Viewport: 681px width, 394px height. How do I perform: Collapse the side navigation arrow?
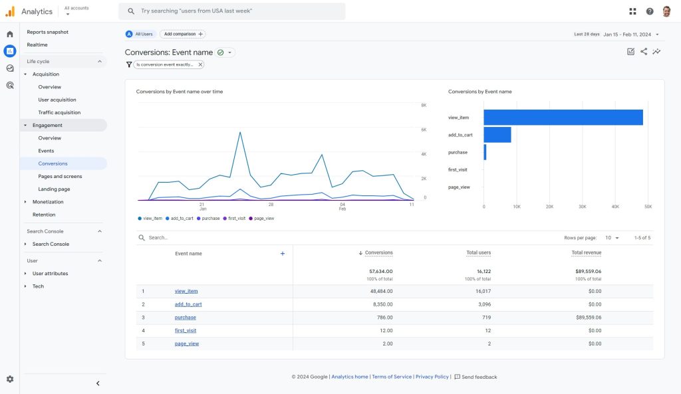click(x=98, y=383)
